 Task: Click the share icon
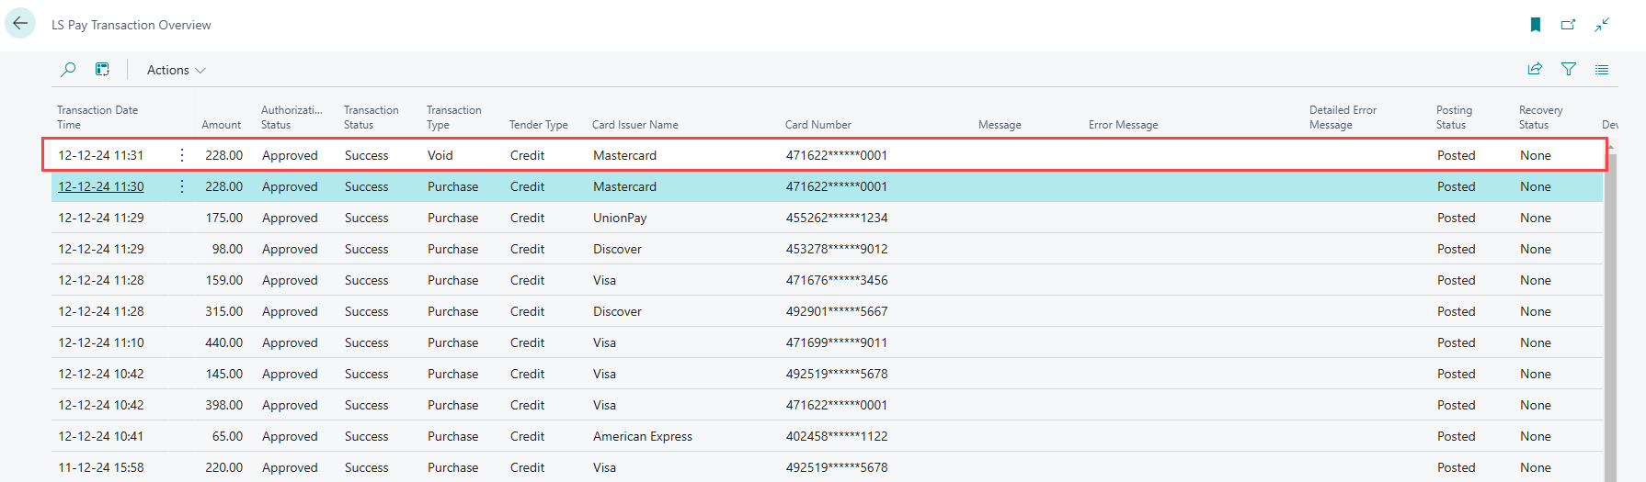[x=1535, y=69]
